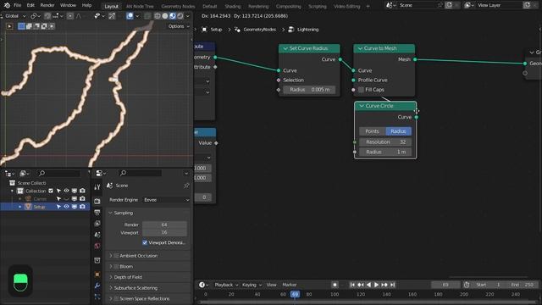This screenshot has height=305, width=542.
Task: Click the Setup object icon in outliner
Action: (x=28, y=207)
